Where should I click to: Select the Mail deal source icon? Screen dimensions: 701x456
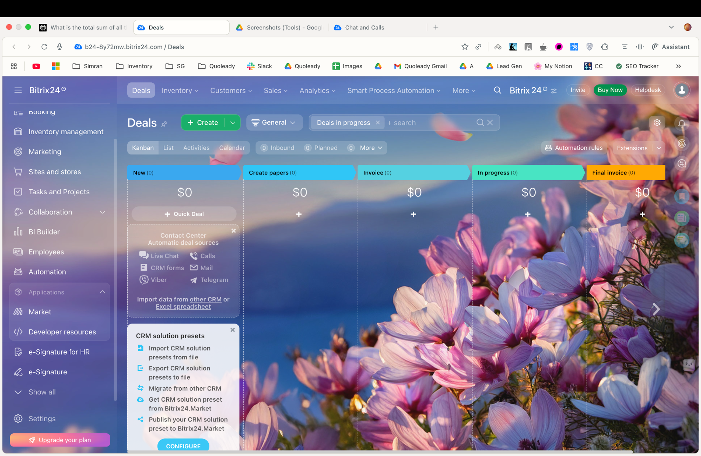coord(194,267)
